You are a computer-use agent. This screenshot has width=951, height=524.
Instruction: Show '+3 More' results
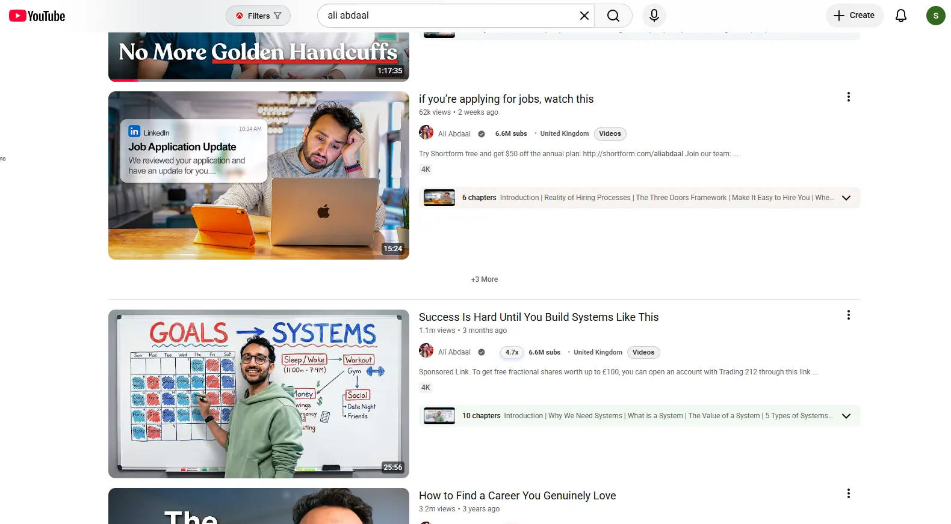[x=485, y=279]
